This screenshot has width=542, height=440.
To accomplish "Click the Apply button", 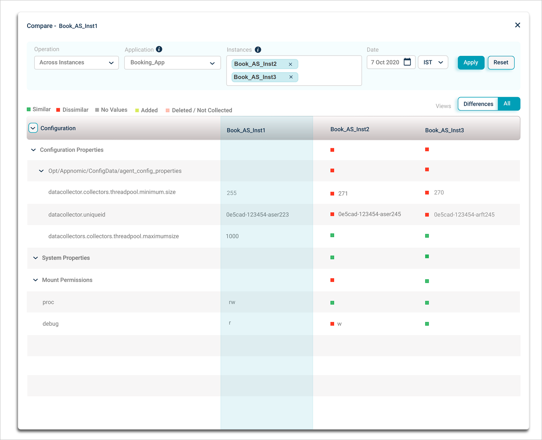I will click(x=471, y=62).
